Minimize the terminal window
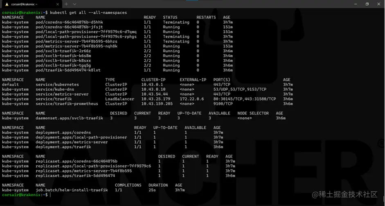Screen dimensions: 385x206 pyautogui.click(x=356, y=4)
